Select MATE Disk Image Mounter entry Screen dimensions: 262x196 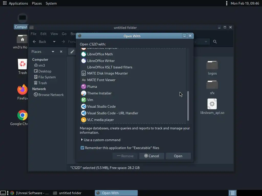[133, 73]
